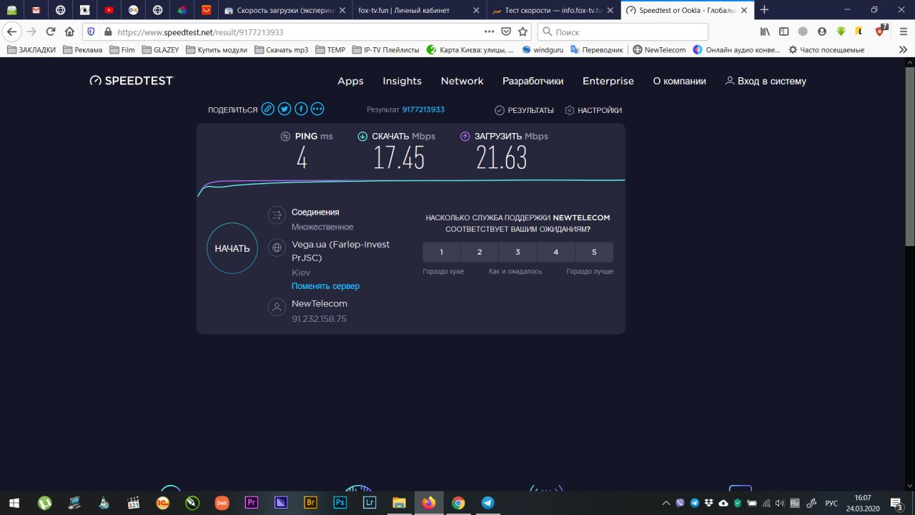Rate NewTelecom support as 2

[x=480, y=252]
